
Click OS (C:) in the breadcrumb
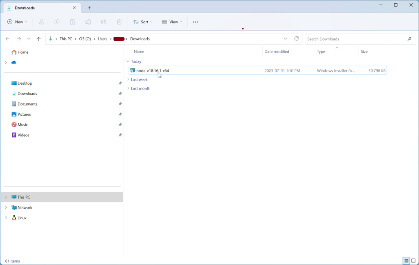[85, 39]
